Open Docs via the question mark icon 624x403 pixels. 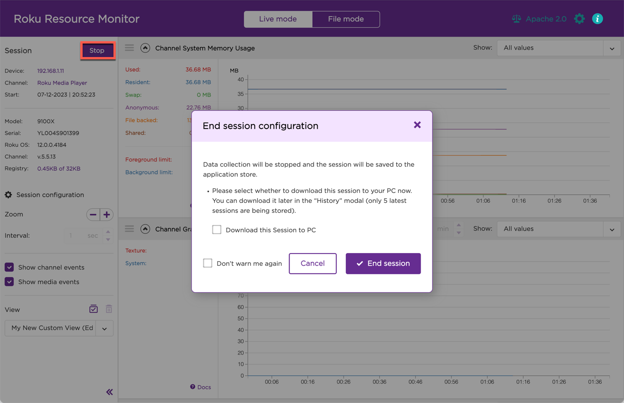point(192,387)
